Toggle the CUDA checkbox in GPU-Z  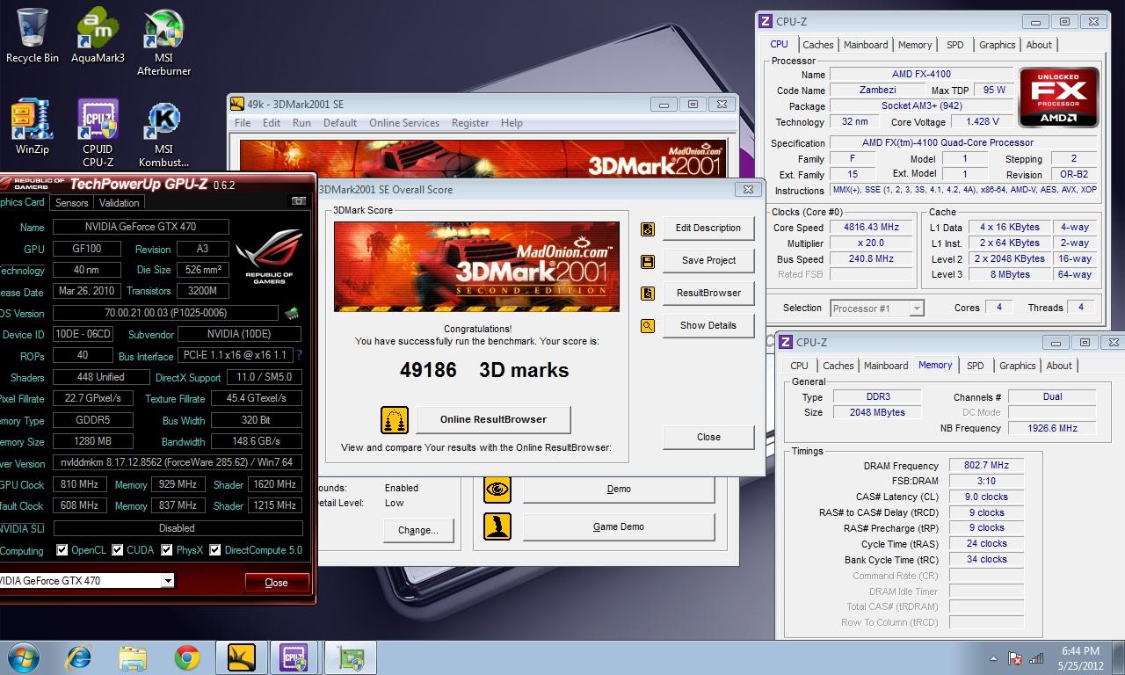[x=116, y=550]
